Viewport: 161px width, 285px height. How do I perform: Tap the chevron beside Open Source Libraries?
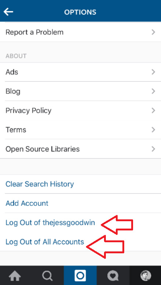pos(153,149)
